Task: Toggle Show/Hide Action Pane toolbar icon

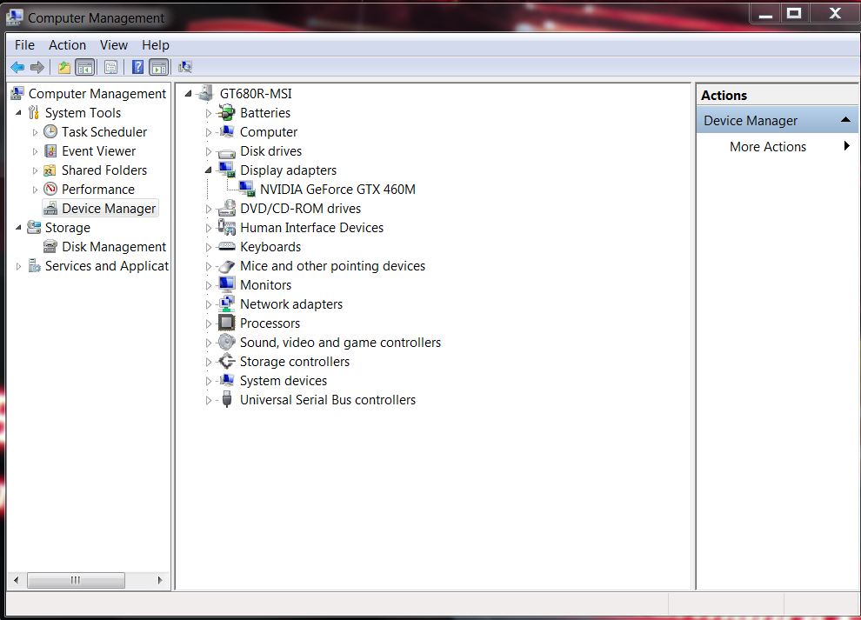Action: (x=159, y=68)
